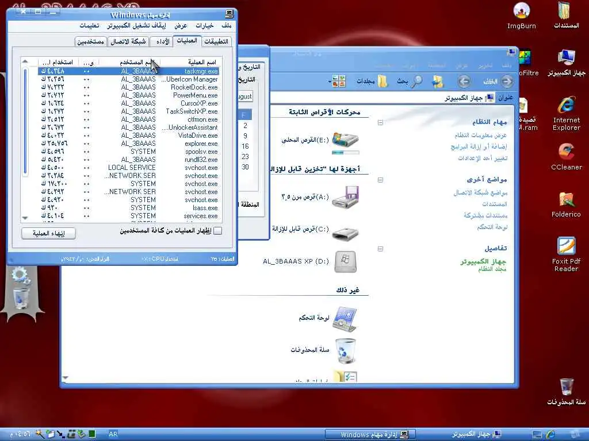Image resolution: width=589 pixels, height=441 pixels.
Task: Switch to the التطبيقات tab
Action: (216, 41)
